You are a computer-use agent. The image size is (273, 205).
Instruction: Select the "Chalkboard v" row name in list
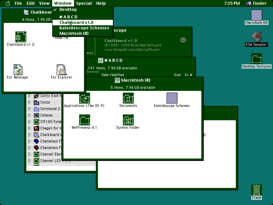(x=51, y=135)
